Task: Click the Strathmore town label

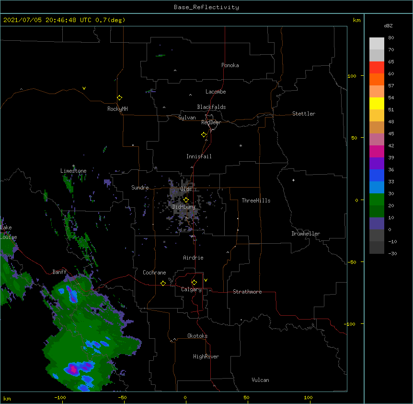Action: tap(247, 292)
